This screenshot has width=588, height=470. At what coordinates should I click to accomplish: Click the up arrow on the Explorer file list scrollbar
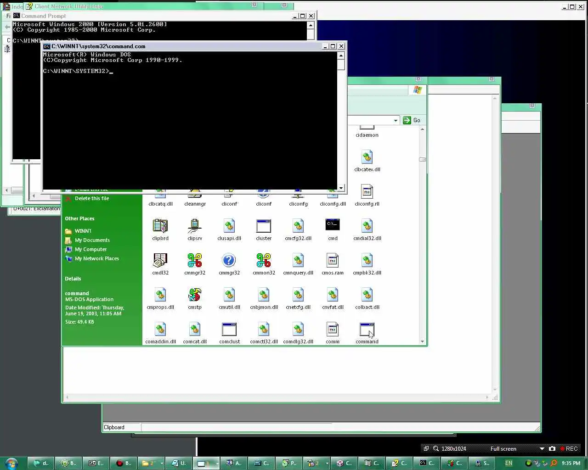pos(422,129)
